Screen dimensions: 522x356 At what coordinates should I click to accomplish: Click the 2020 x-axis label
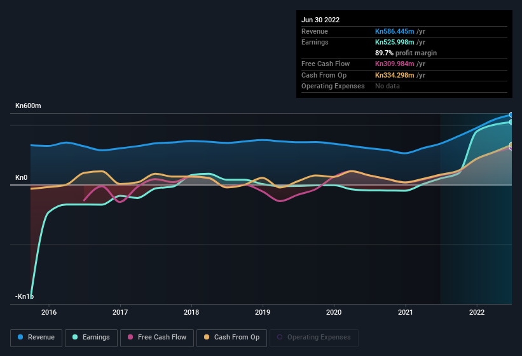click(x=334, y=312)
